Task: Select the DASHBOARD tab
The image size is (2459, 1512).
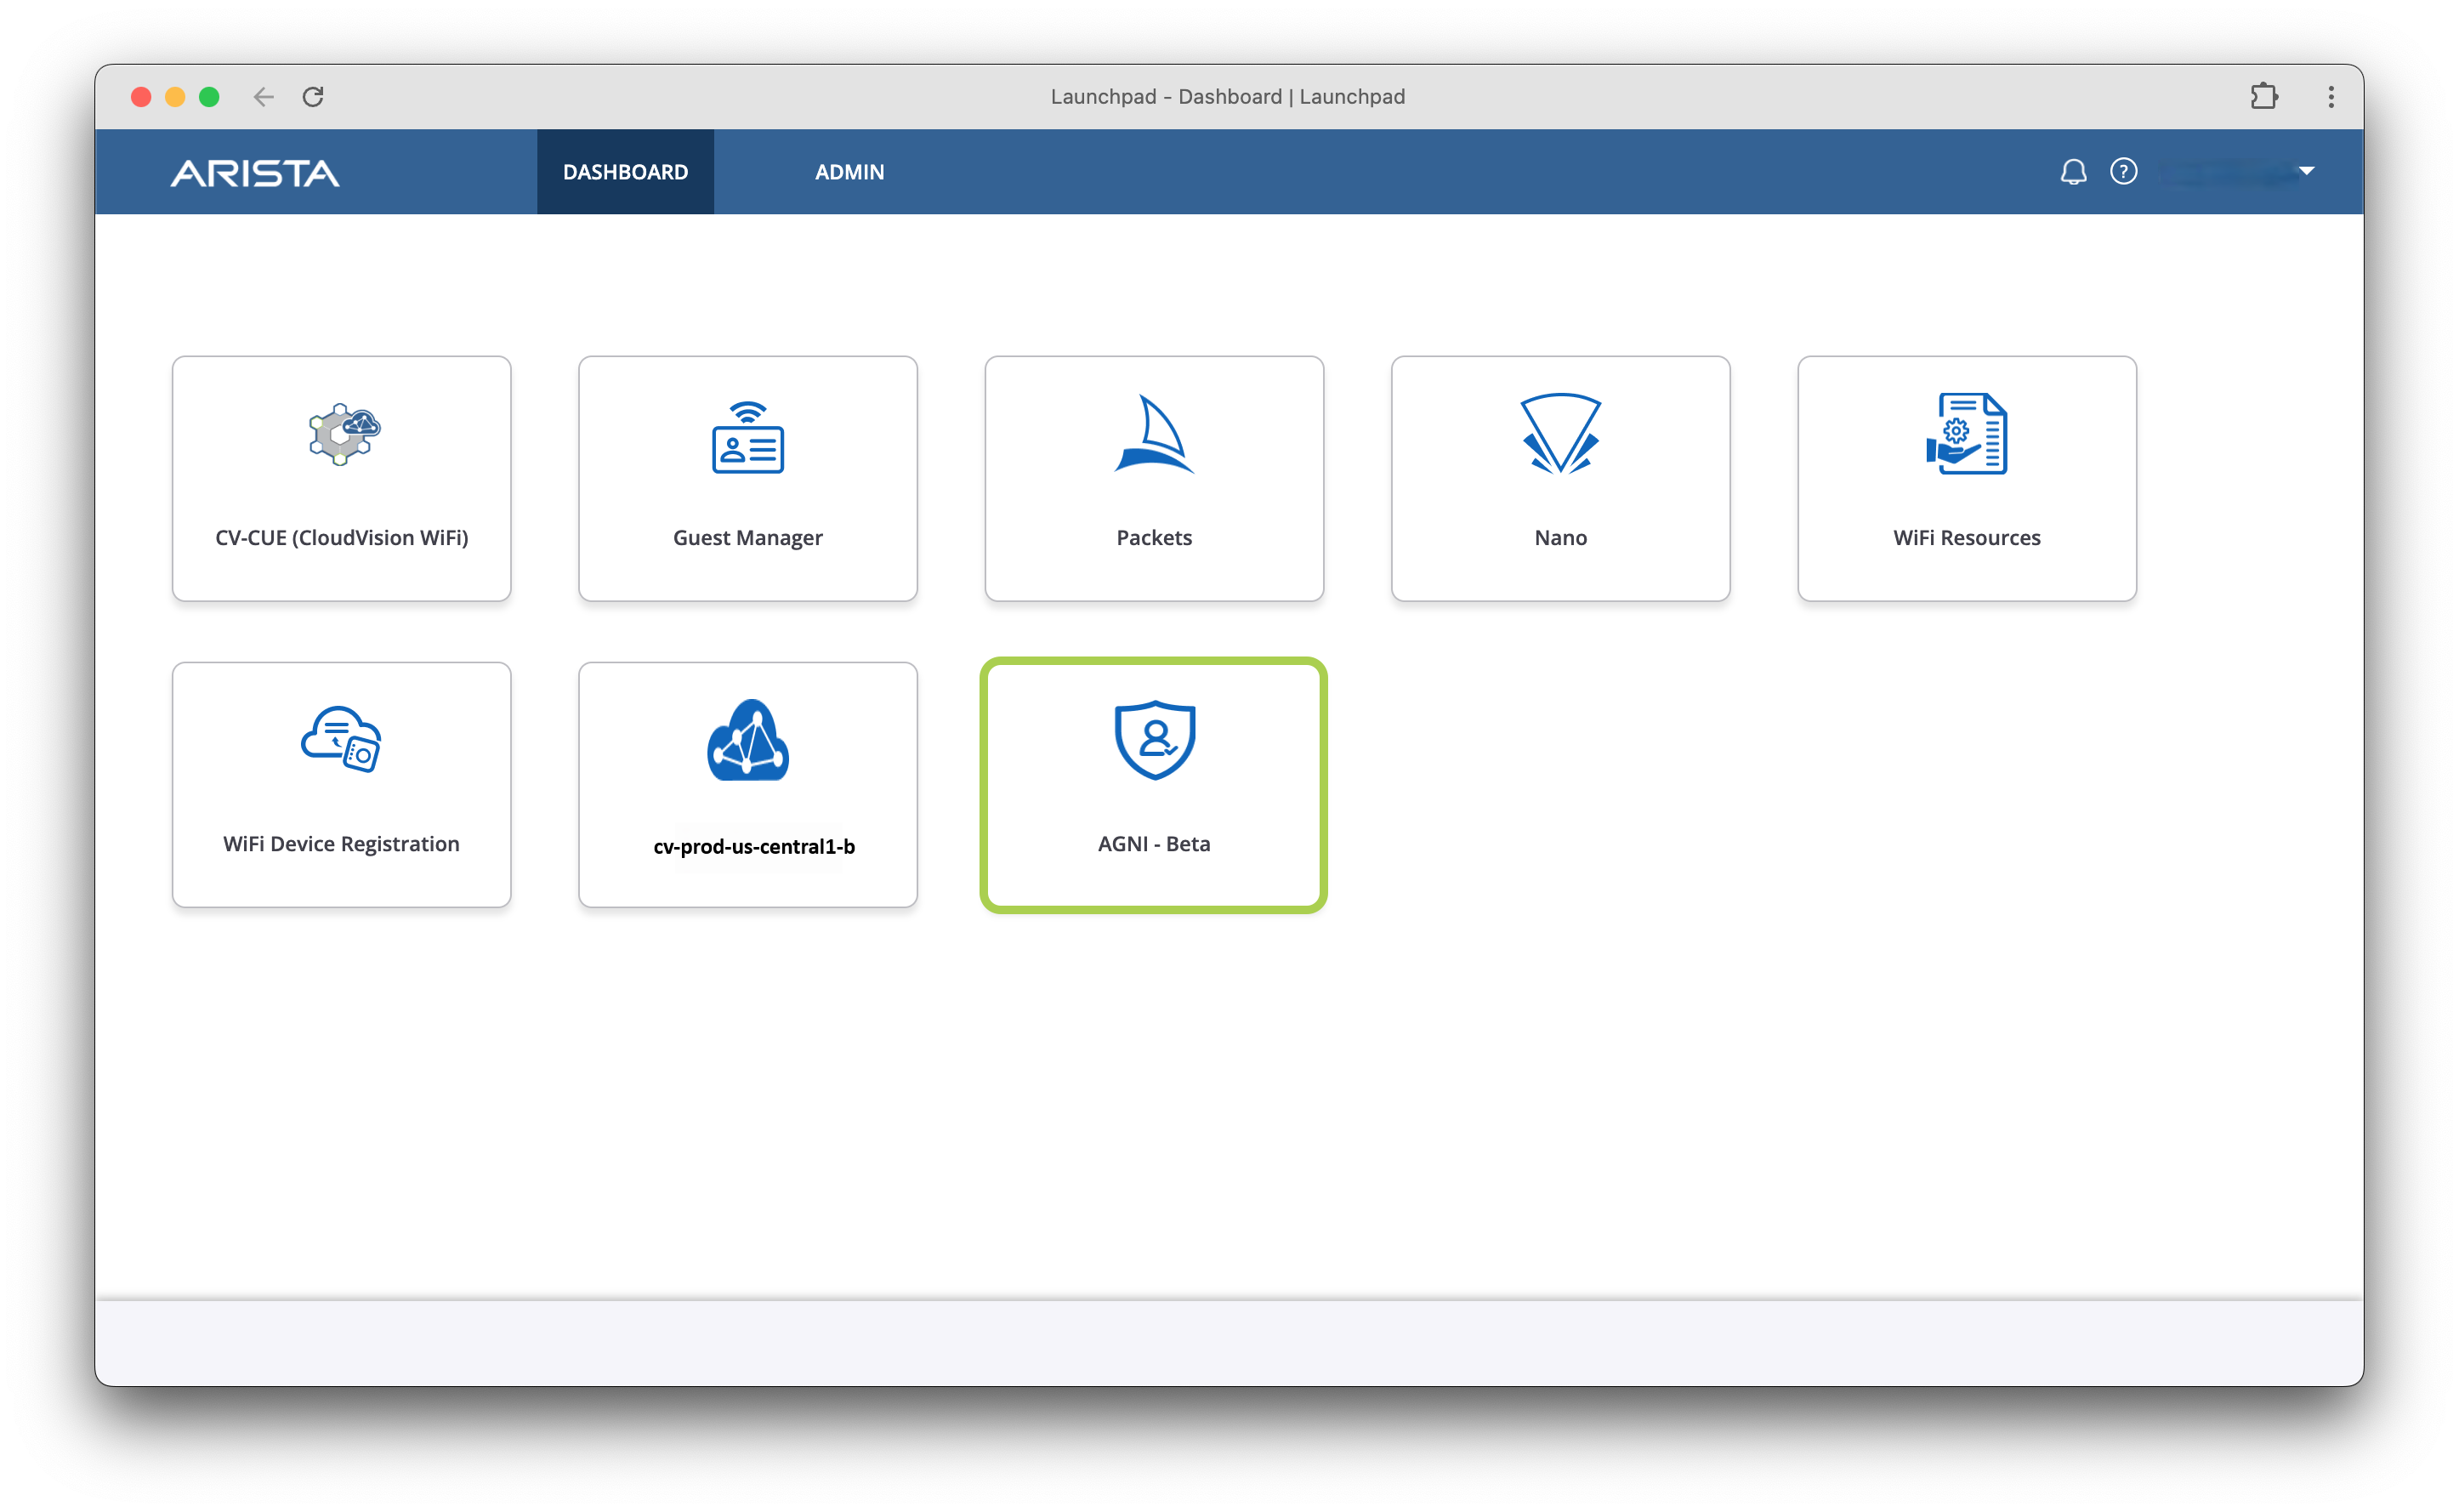Action: 625,172
